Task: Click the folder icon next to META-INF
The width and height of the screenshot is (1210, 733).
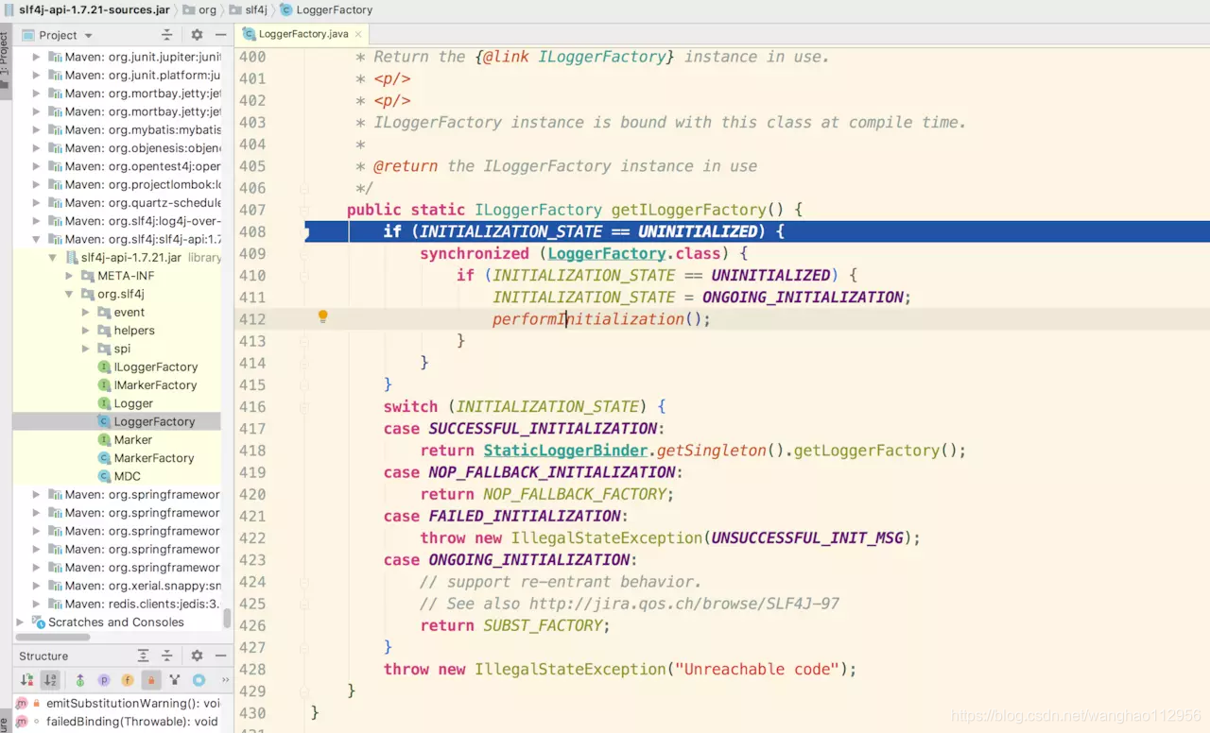Action: point(88,276)
